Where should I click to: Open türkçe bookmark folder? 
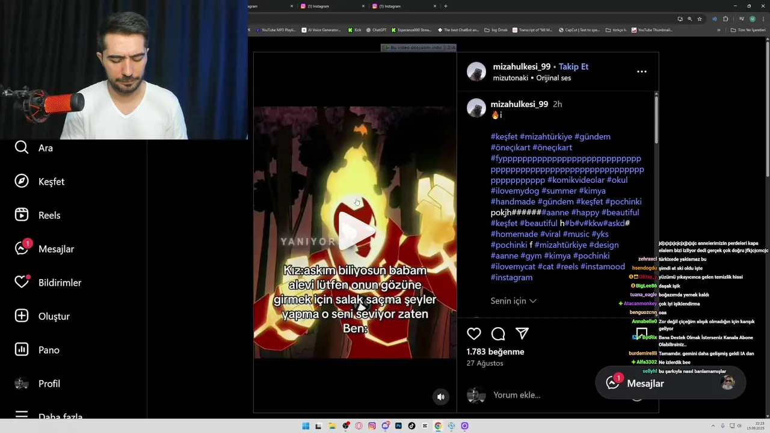(616, 30)
